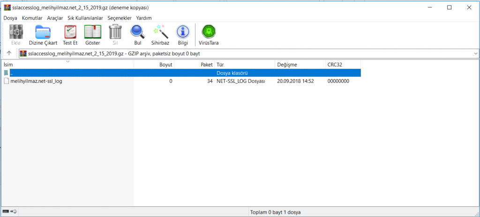Open the Göster view icon
Image resolution: width=480 pixels, height=217 pixels.
coord(92,35)
